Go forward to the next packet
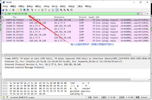The width and height of the screenshot is (152, 100). (x=39, y=10)
